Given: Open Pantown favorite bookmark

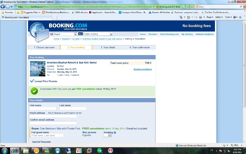Looking at the screenshot, I should (x=185, y=12).
